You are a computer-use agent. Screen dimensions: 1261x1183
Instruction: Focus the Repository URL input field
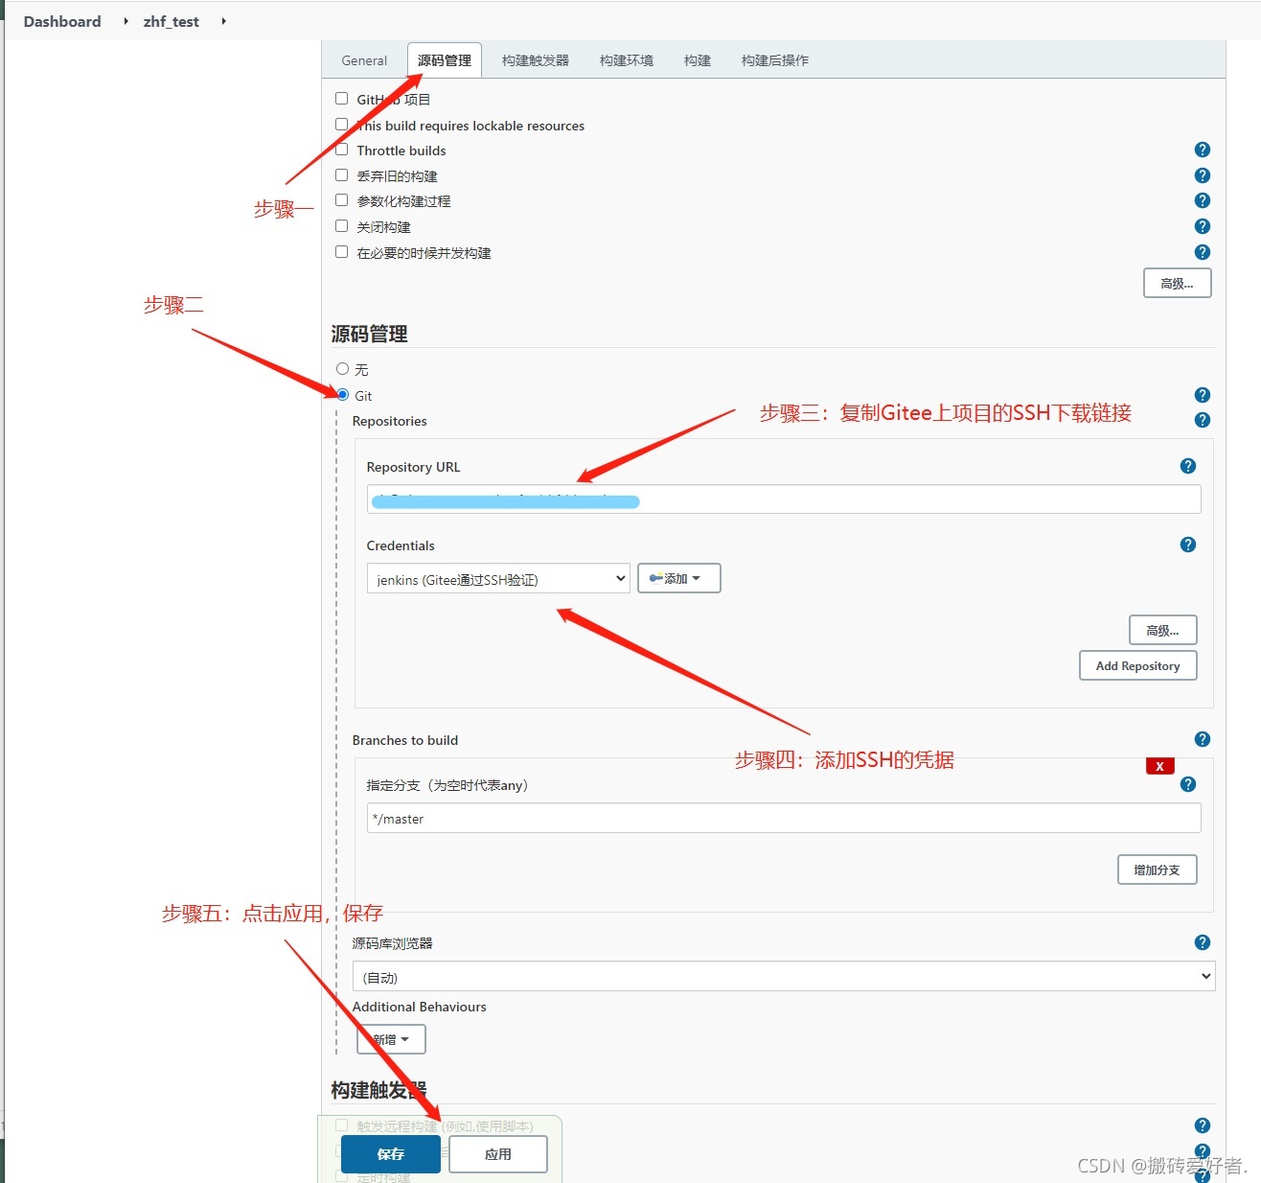click(x=784, y=499)
